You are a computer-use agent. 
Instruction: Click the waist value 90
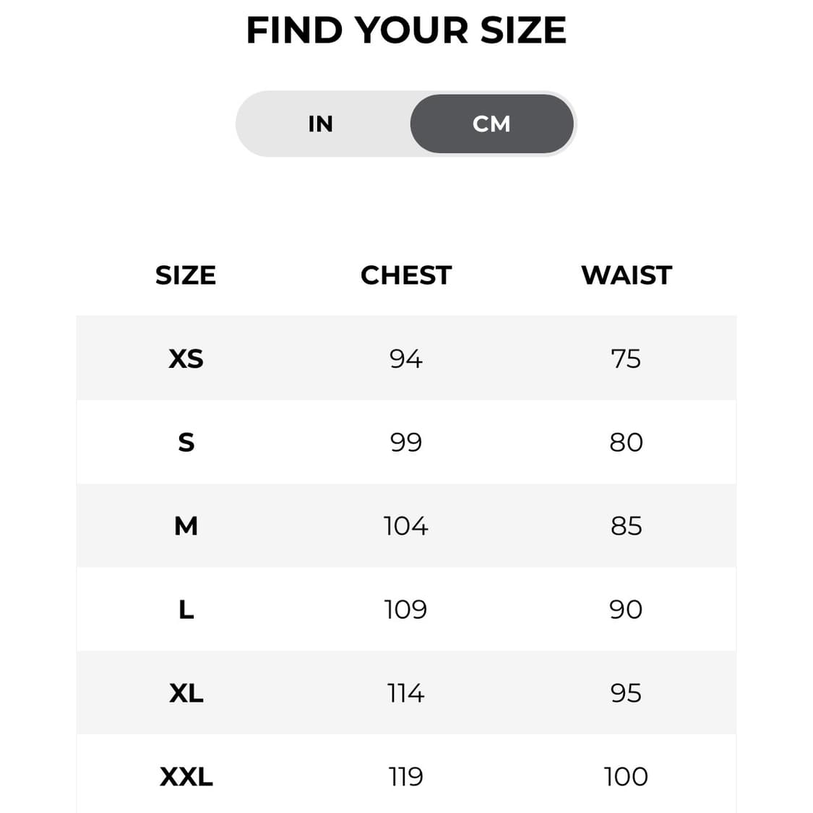[626, 609]
